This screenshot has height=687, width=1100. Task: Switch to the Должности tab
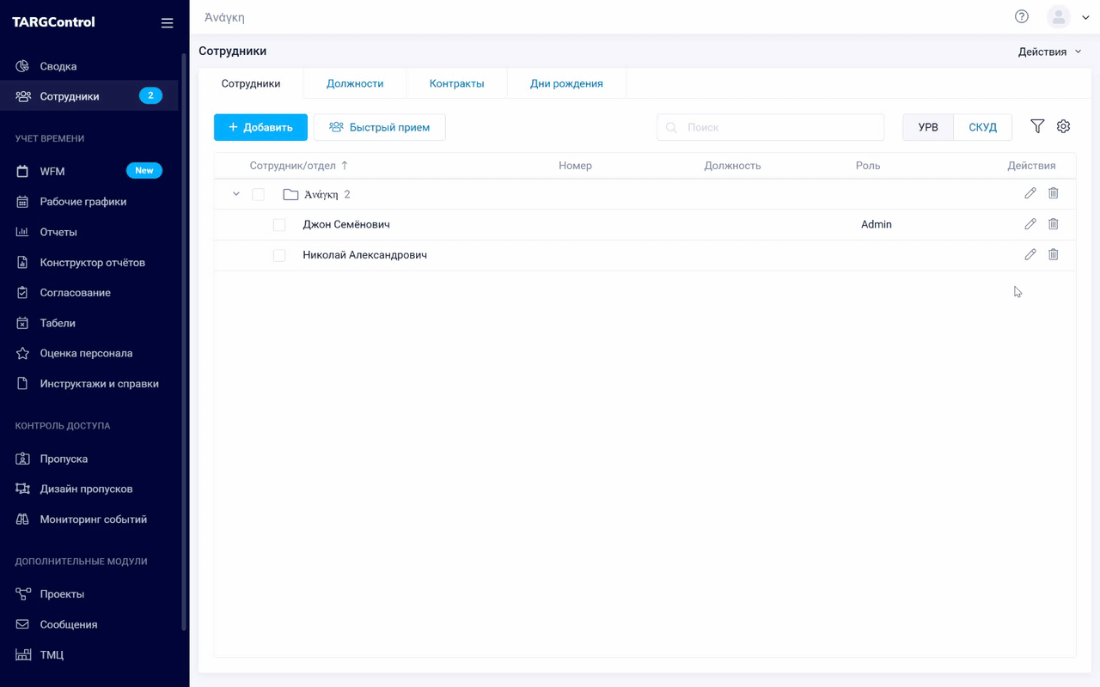click(x=355, y=83)
